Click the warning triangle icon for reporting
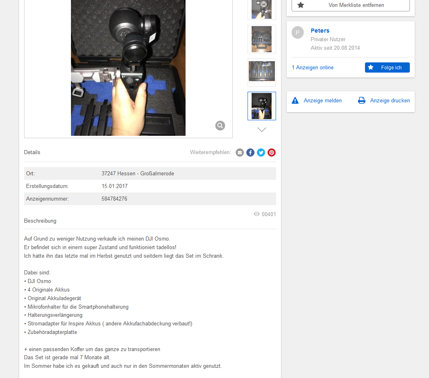This screenshot has height=378, width=429. (295, 100)
